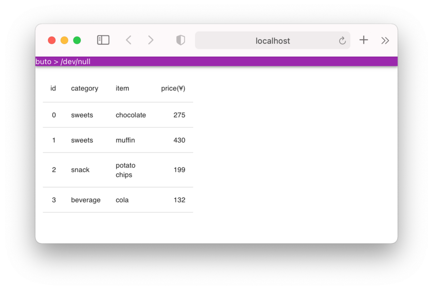Click the localhost address bar
The width and height of the screenshot is (433, 290).
pyautogui.click(x=272, y=41)
